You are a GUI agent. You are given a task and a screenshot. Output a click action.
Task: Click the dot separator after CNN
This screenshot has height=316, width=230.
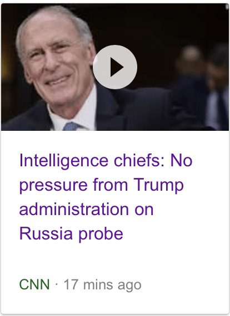coord(57,284)
